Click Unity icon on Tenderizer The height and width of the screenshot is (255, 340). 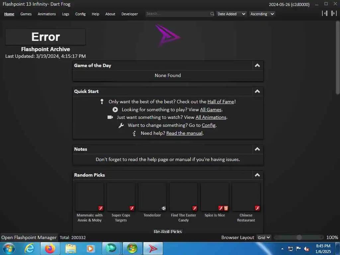(x=163, y=209)
